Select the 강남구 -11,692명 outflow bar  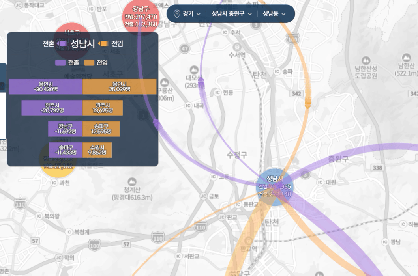click(x=65, y=129)
